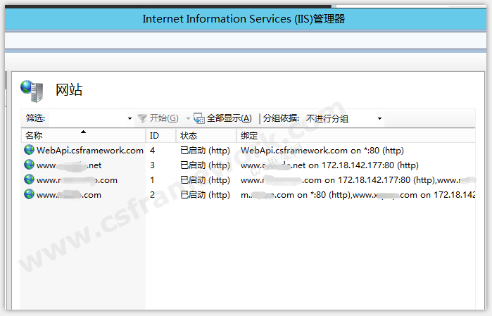Click the 全部显示(A) show-all icon
492x316 pixels.
pos(199,118)
